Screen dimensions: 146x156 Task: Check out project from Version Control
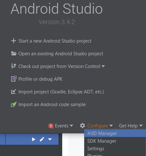coord(59,66)
